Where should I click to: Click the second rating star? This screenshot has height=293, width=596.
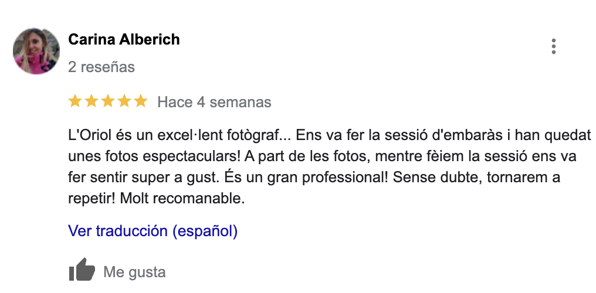[x=92, y=102]
